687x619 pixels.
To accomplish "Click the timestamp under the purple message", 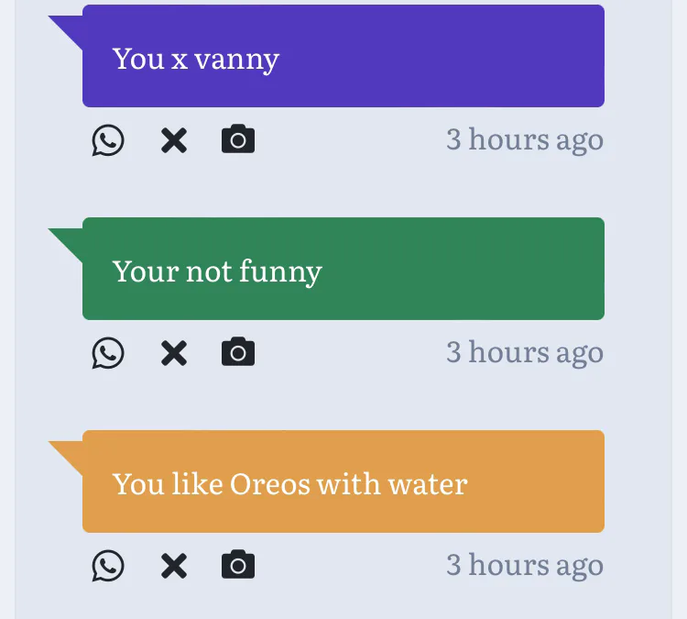I will (525, 140).
